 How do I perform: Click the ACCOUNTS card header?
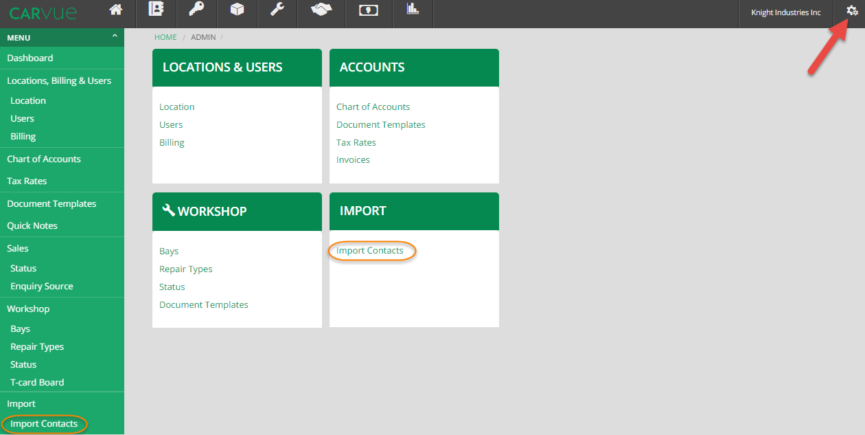tap(414, 67)
